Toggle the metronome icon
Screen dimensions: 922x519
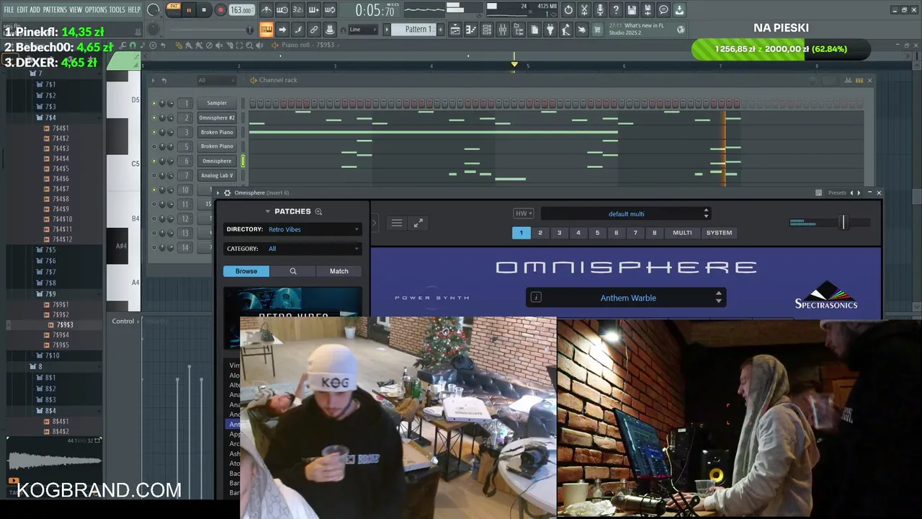267,10
